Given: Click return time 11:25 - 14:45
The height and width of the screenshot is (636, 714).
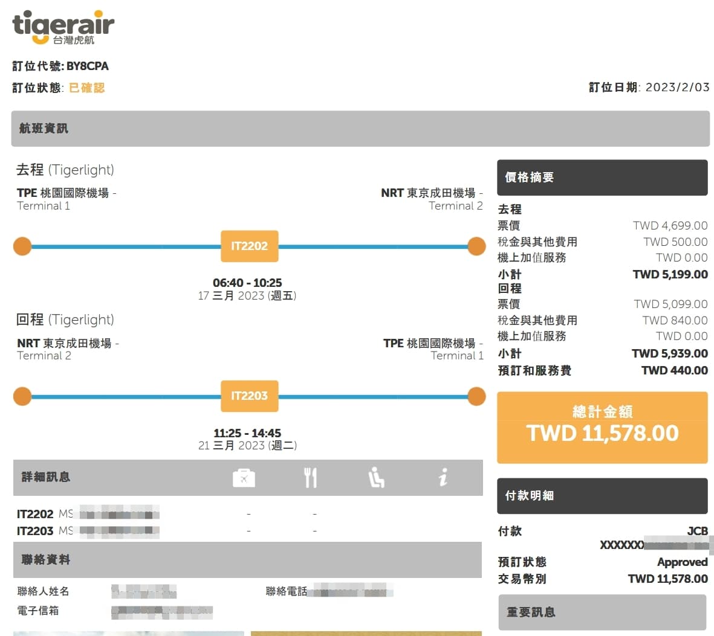Looking at the screenshot, I should (247, 433).
